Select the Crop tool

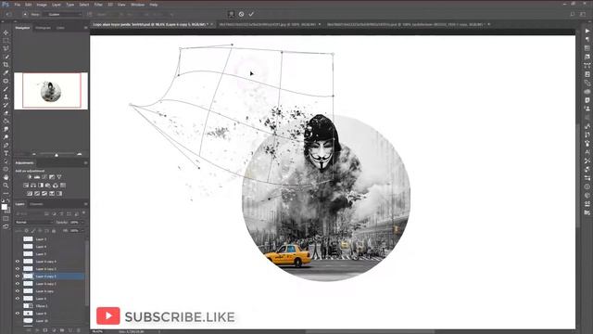tap(6, 64)
